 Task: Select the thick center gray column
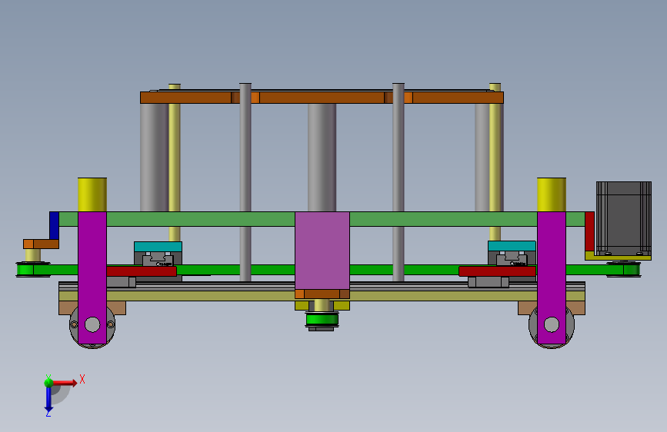tap(322, 158)
